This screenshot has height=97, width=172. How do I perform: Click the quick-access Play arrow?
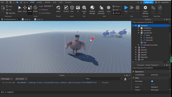coord(17,2)
